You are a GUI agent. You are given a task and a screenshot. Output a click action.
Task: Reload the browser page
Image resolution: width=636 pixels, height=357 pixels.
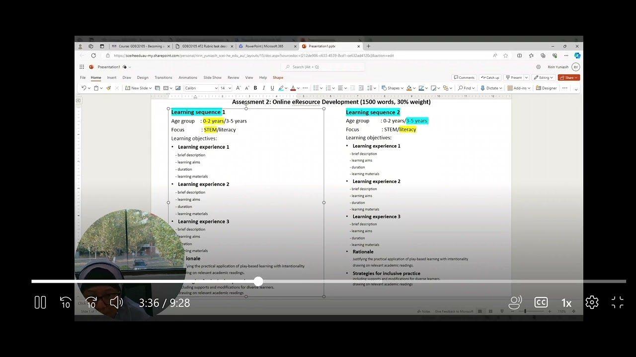click(x=93, y=56)
